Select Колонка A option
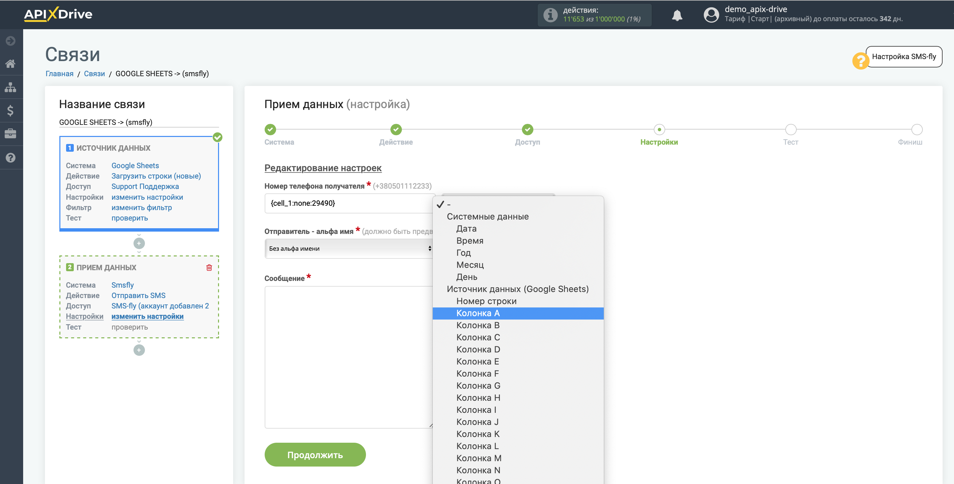 [518, 313]
